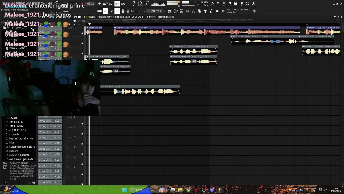Click the browser search magnifier icon
The height and width of the screenshot is (194, 344).
34,183
